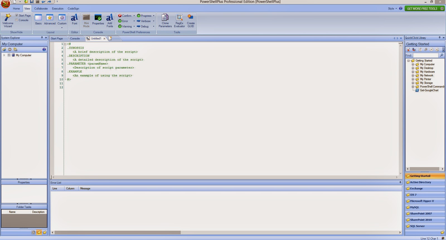Enable the Console checkbox

click(17, 20)
